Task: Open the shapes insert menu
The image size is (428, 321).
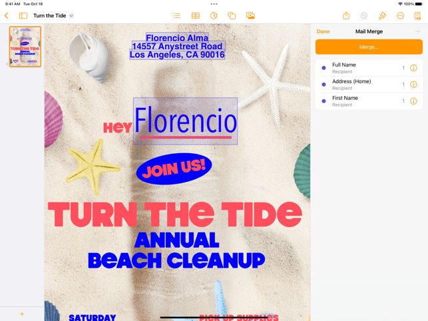Action: [x=232, y=15]
